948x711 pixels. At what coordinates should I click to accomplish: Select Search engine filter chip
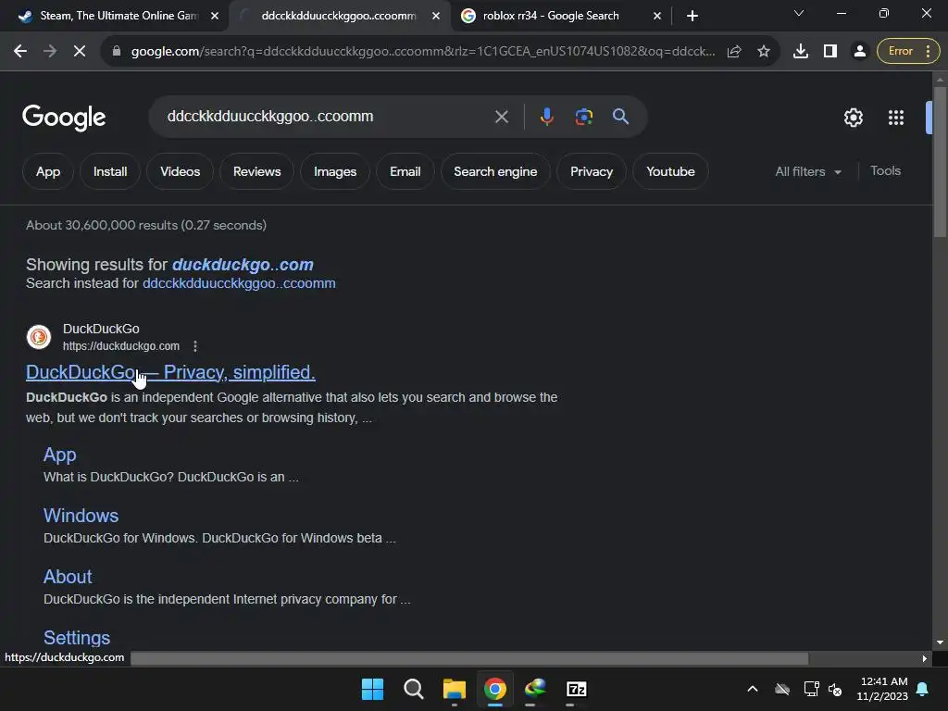495,171
